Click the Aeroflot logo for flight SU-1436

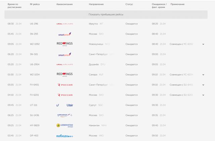click(64, 115)
